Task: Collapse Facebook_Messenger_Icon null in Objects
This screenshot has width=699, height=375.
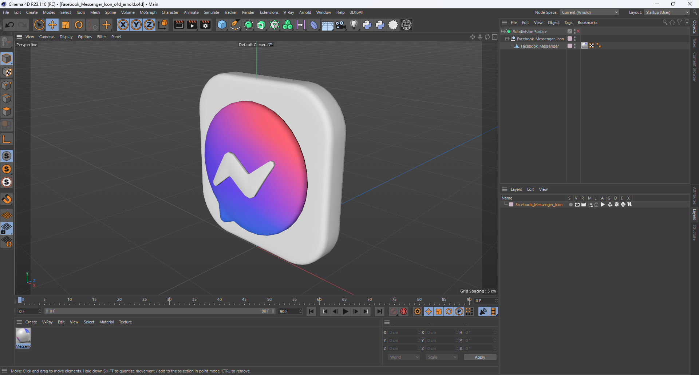Action: (x=507, y=39)
